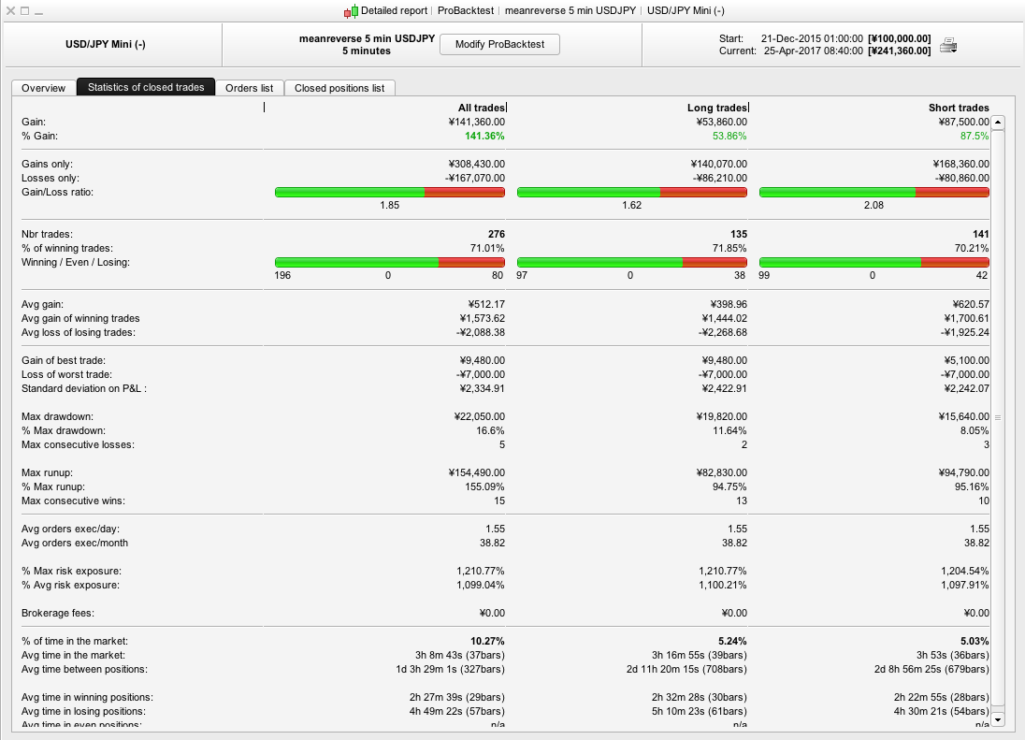
Task: Click the -¥167,070.00 losses value
Action: 475,178
